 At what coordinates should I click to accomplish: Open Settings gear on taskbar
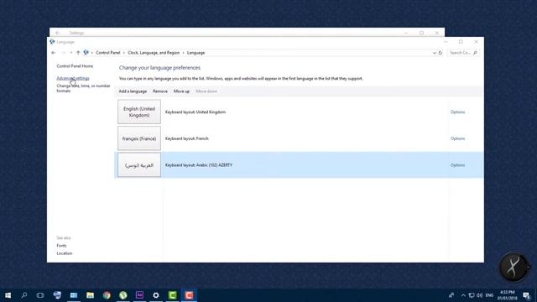[156, 295]
